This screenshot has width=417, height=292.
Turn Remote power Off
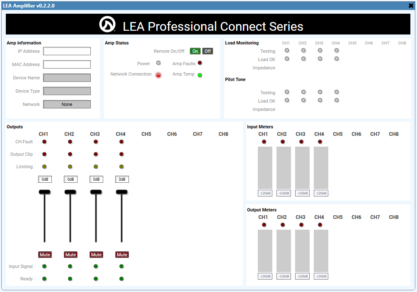coord(208,51)
